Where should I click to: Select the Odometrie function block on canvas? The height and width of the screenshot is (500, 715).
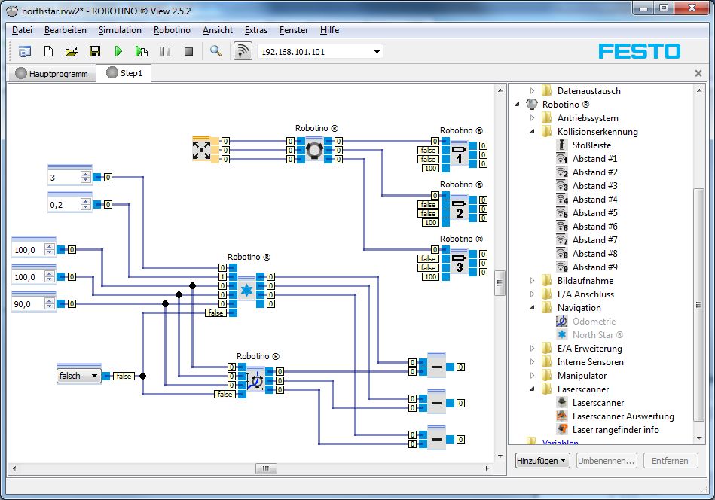[255, 381]
